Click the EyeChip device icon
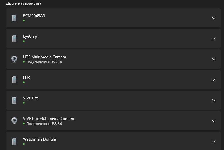This screenshot has width=224, height=150. pyautogui.click(x=14, y=39)
